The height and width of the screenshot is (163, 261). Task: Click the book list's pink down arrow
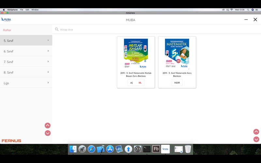coord(256,139)
